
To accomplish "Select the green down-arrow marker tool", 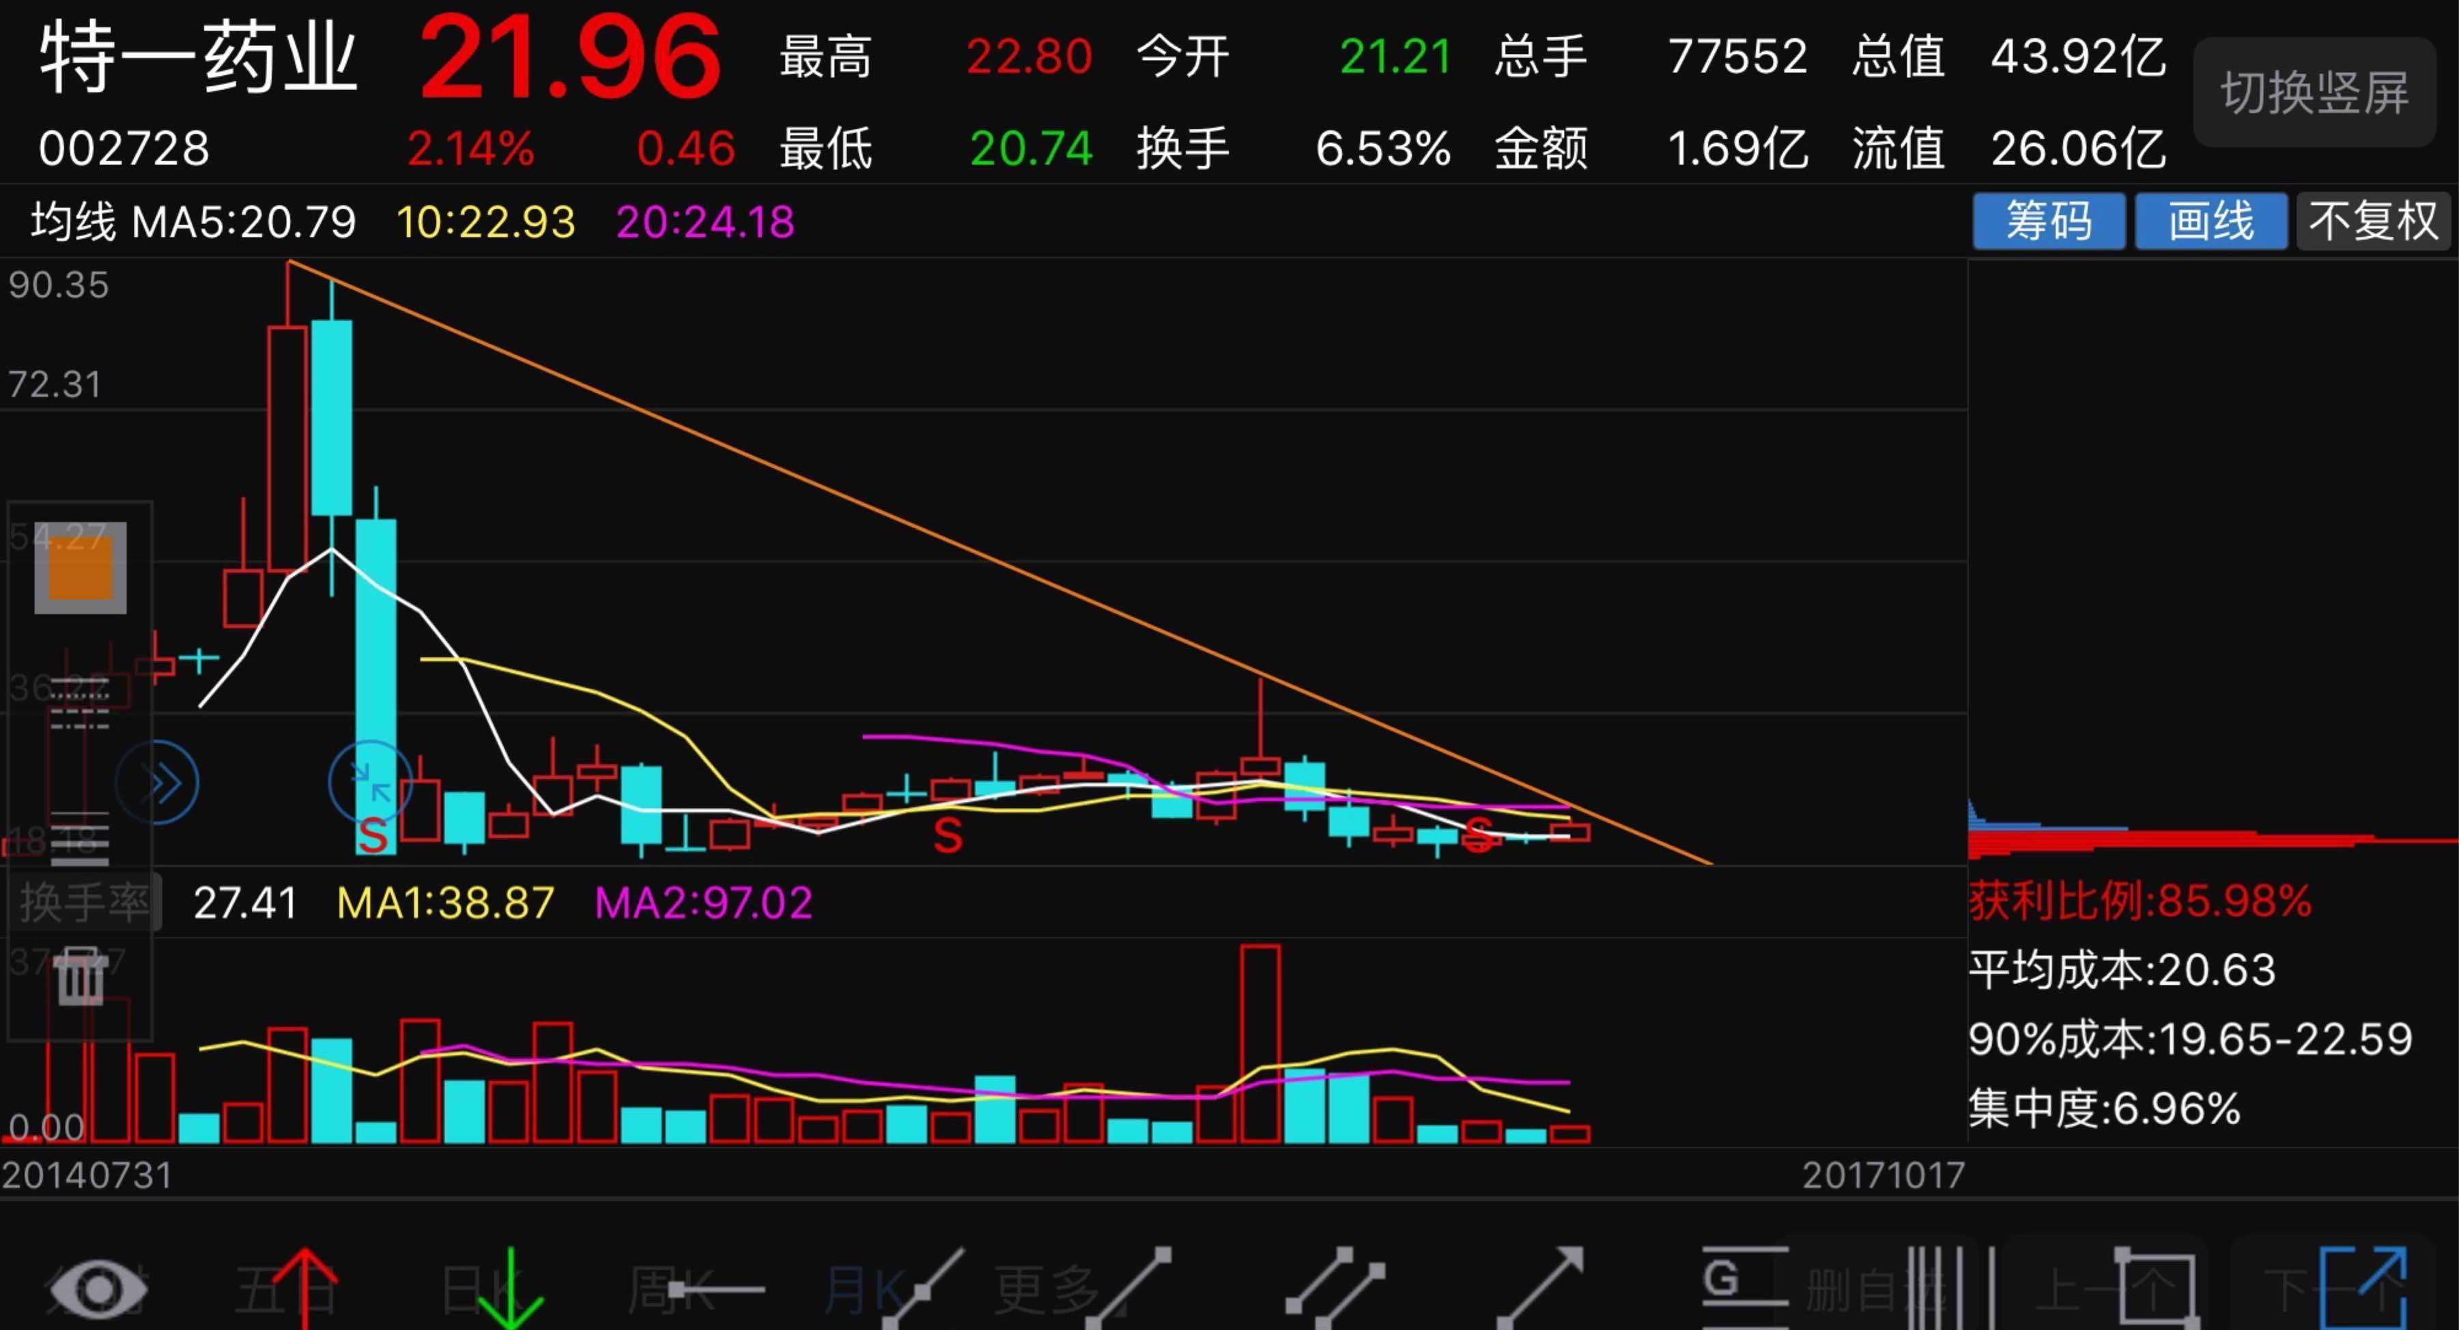I will coord(511,1288).
